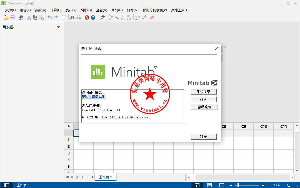The width and height of the screenshot is (300, 188).
Task: Click the Copy icon in the toolbar
Action: (x=35, y=17)
